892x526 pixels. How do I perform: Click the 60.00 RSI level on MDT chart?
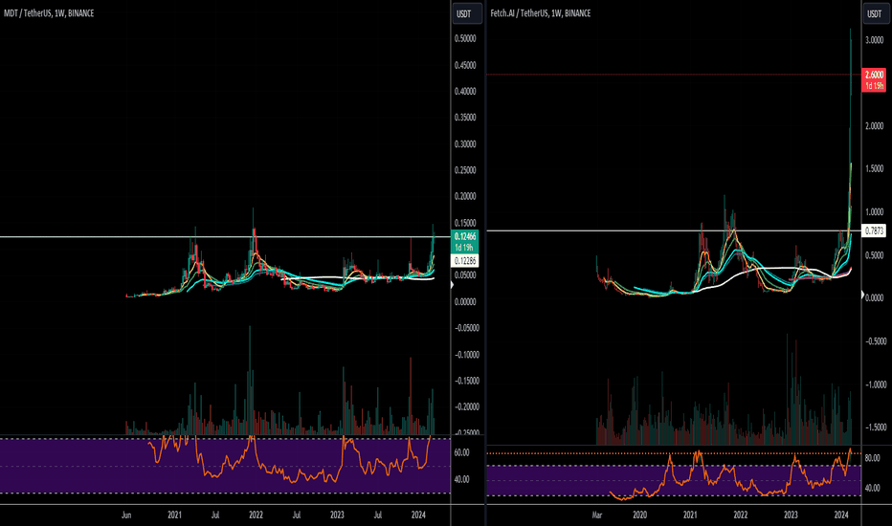(462, 452)
